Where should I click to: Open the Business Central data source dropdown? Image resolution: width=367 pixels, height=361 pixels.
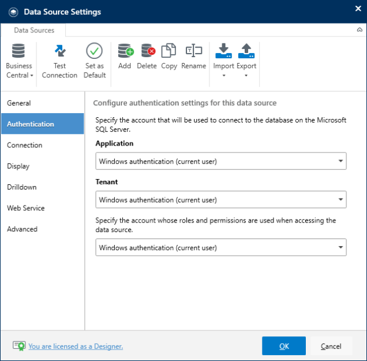(x=19, y=61)
